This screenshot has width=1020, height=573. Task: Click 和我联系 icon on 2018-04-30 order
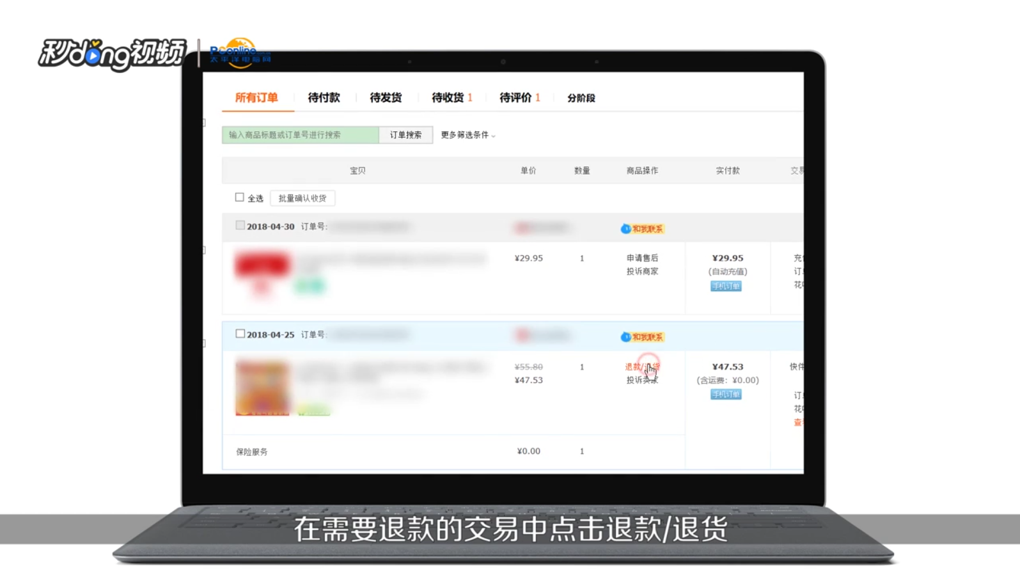pyautogui.click(x=642, y=229)
